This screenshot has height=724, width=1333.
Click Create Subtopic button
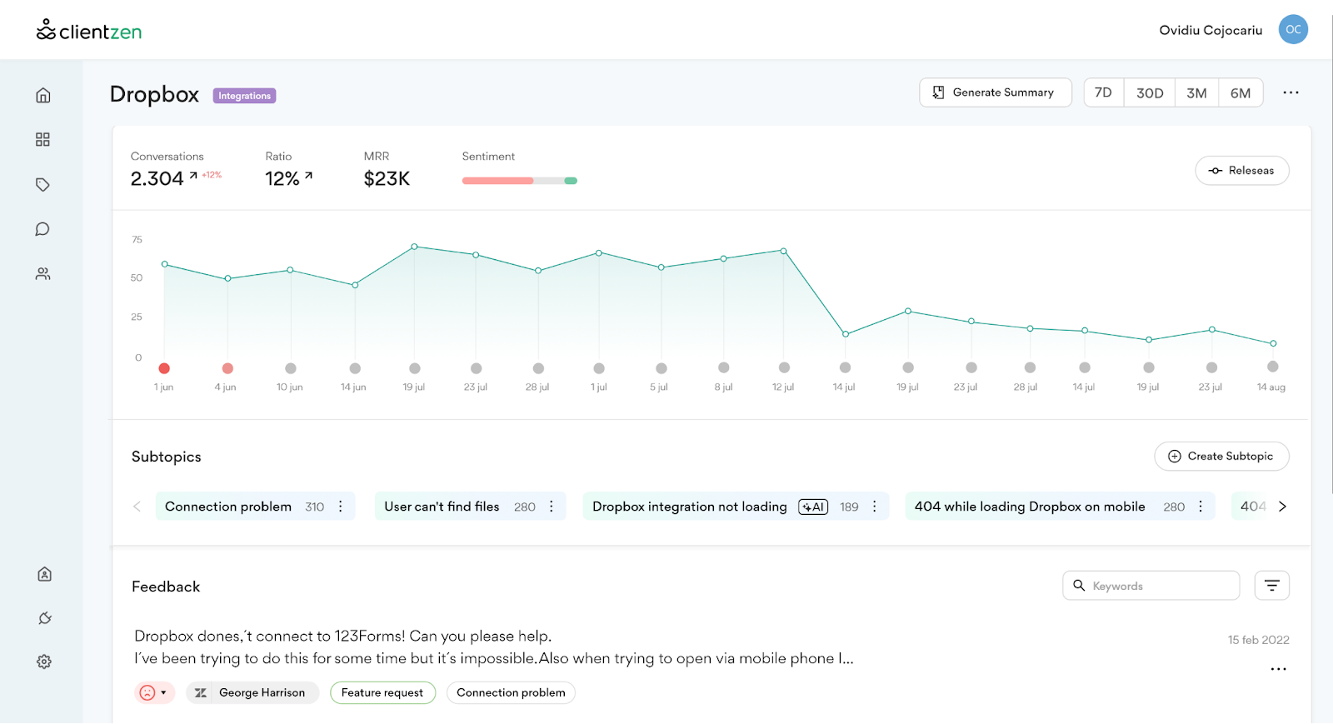tap(1221, 457)
